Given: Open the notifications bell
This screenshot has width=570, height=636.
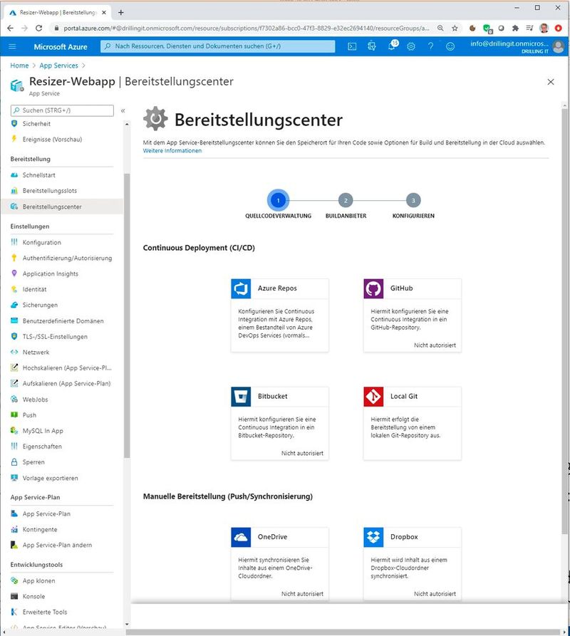Looking at the screenshot, I should coord(392,46).
